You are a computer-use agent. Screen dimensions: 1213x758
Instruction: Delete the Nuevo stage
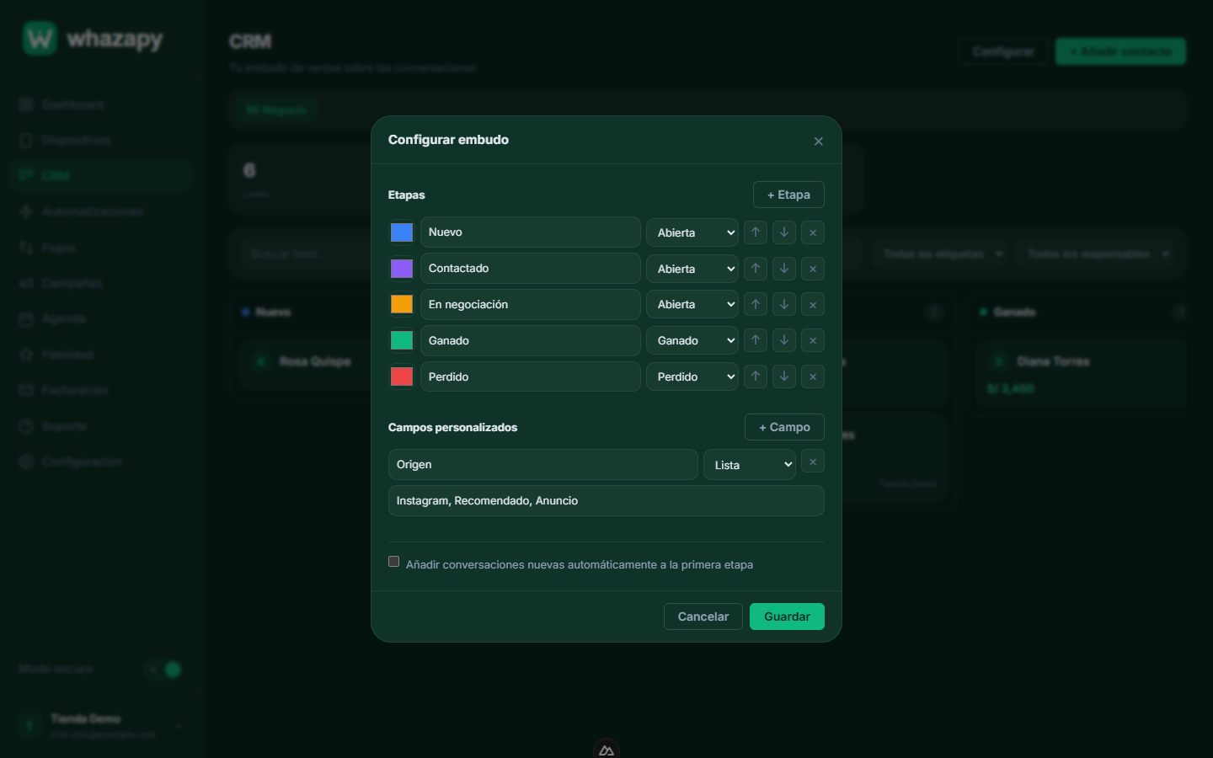pos(813,232)
